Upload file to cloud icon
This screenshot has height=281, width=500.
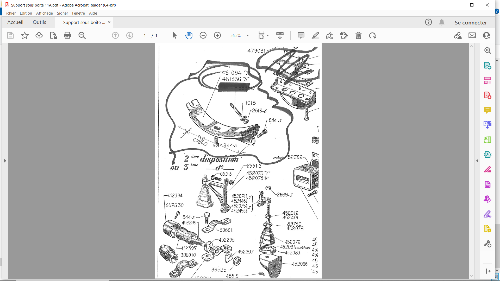click(39, 35)
